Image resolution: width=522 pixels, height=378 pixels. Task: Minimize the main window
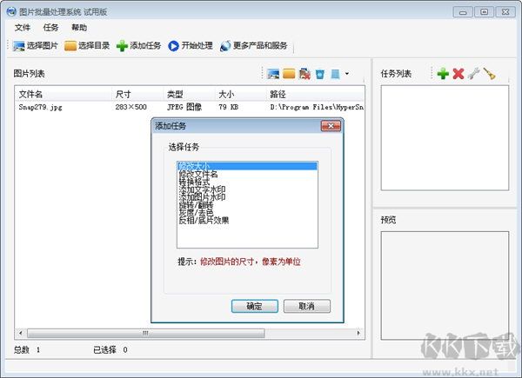pyautogui.click(x=463, y=12)
